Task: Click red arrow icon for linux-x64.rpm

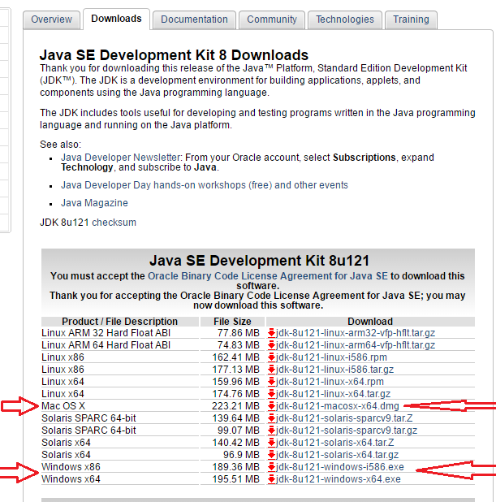Action: (272, 382)
